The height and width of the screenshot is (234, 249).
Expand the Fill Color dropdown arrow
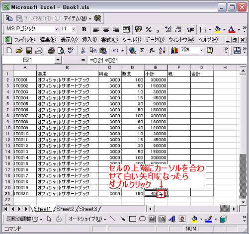pos(224,29)
